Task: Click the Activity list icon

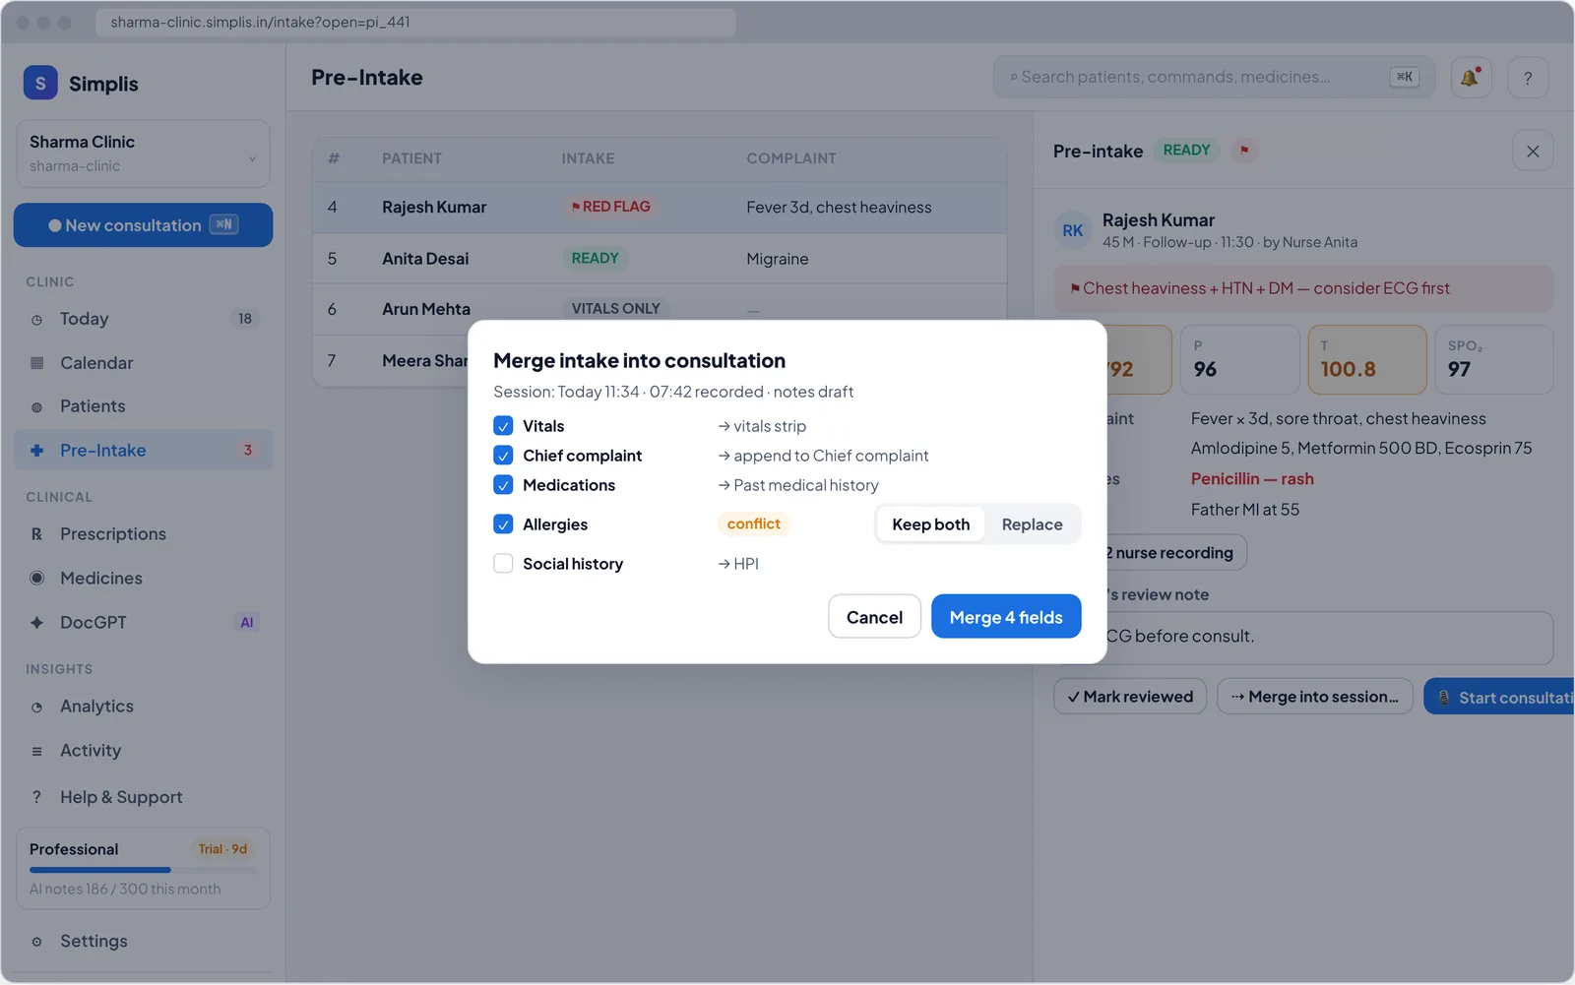Action: coord(37,751)
